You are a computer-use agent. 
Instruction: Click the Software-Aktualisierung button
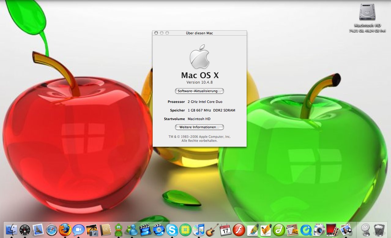point(199,91)
